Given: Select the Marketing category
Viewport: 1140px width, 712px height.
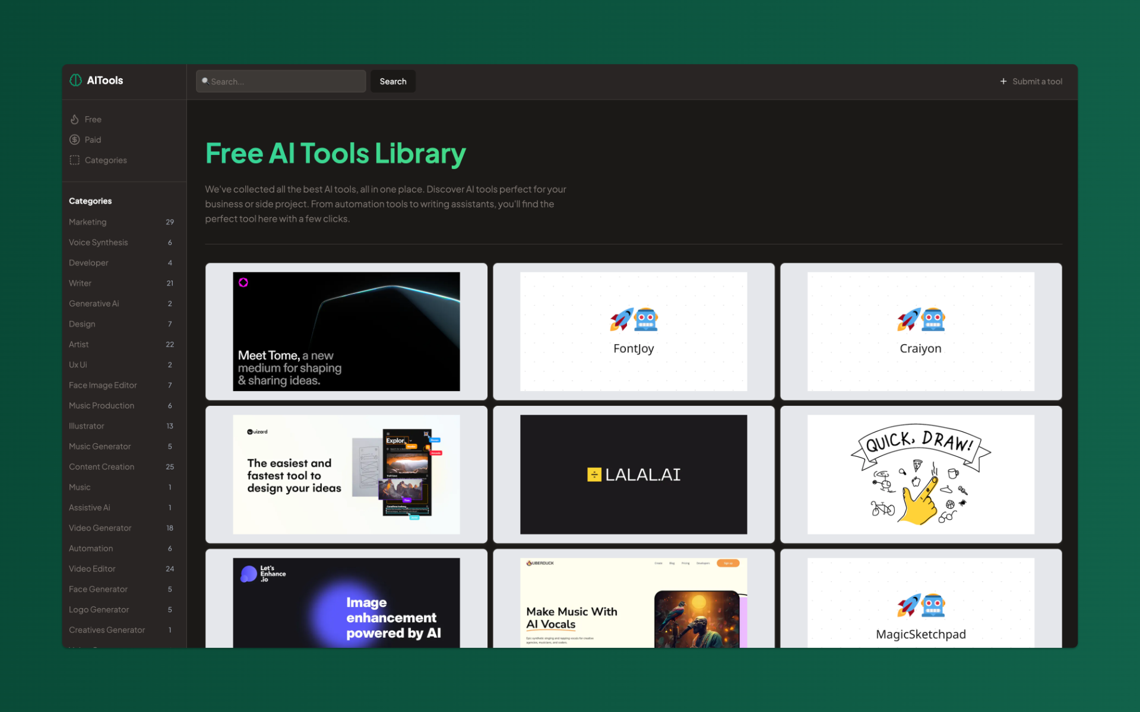Looking at the screenshot, I should 88,222.
